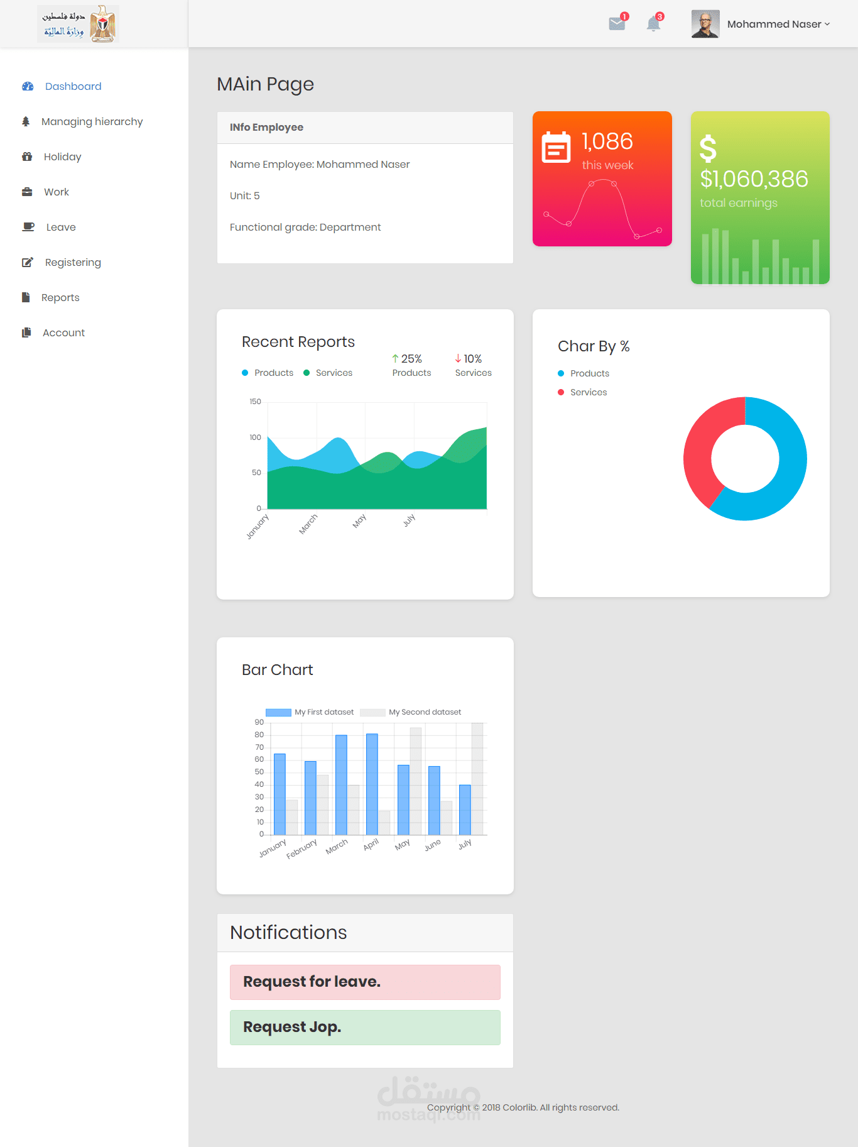The image size is (858, 1147).
Task: Click the blue April bar in Bar Chart
Action: [372, 784]
